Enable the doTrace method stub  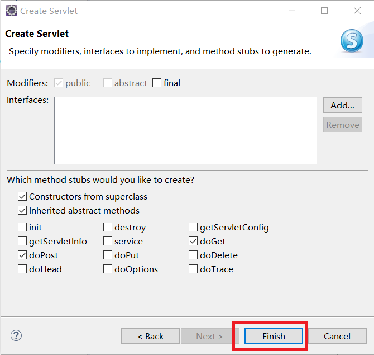193,269
